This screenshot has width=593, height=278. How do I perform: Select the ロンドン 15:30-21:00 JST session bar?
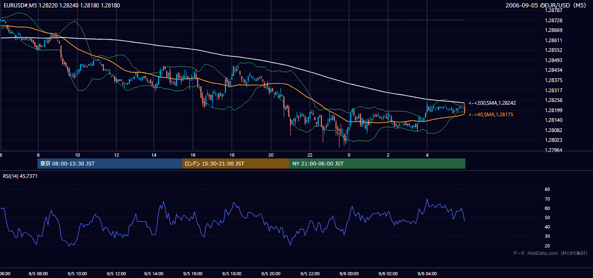tap(236, 164)
